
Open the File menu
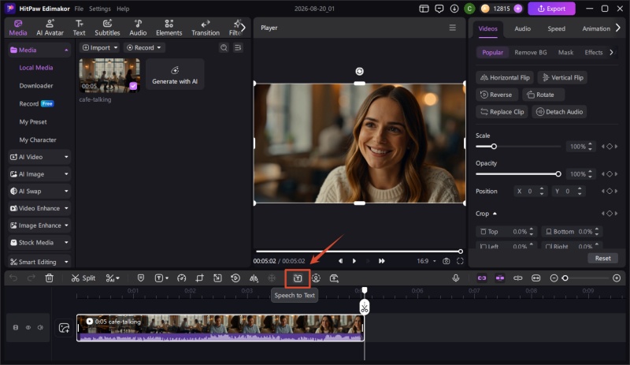pyautogui.click(x=79, y=9)
